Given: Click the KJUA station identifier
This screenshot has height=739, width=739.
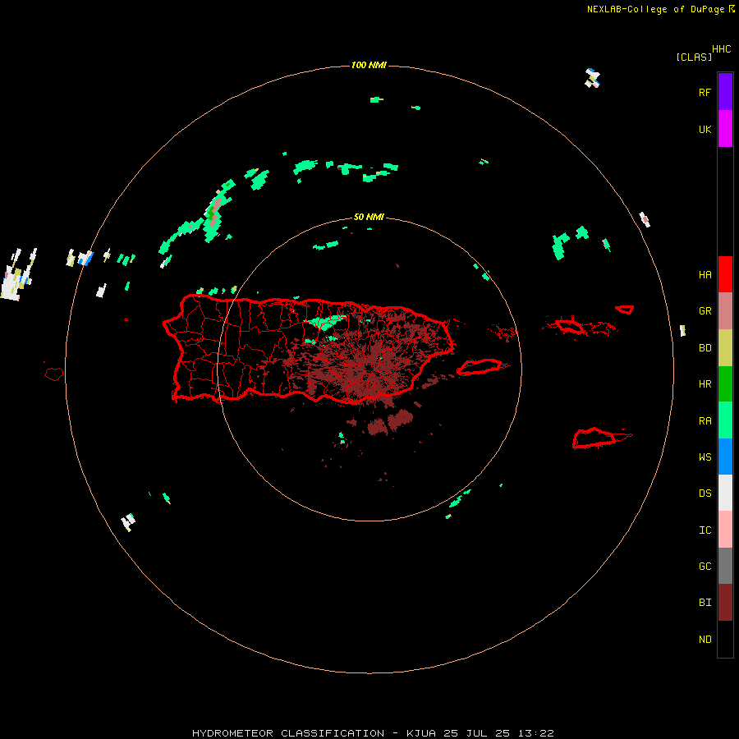Looking at the screenshot, I should pos(421,733).
